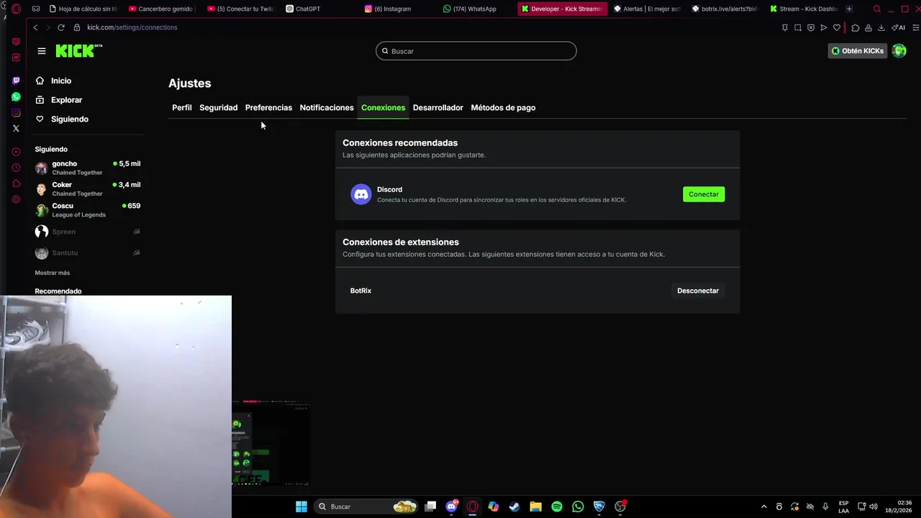
Task: Focus the Kick Buscar search field
Action: pos(476,51)
